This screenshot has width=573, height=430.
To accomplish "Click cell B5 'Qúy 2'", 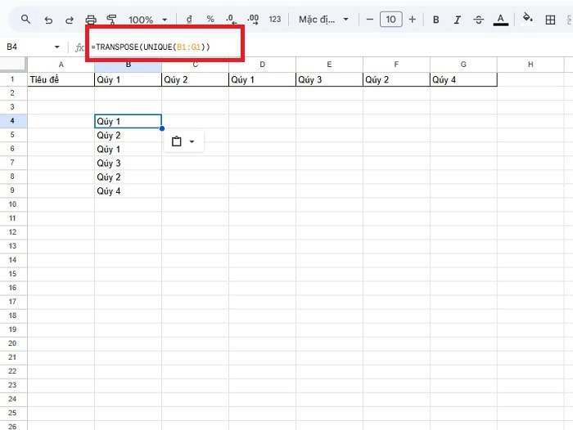I will 128,135.
